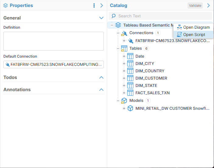Click the Properties panel layers icon
214x168 pixels.
pos(5,5)
